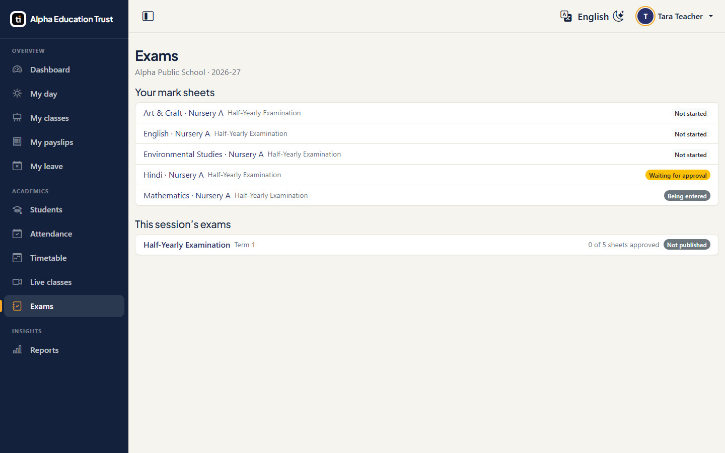Navigate to My leave
This screenshot has height=453, width=725.
[64, 166]
